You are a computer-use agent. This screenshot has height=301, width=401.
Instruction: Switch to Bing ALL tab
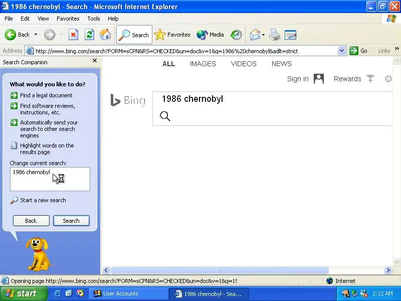click(168, 64)
